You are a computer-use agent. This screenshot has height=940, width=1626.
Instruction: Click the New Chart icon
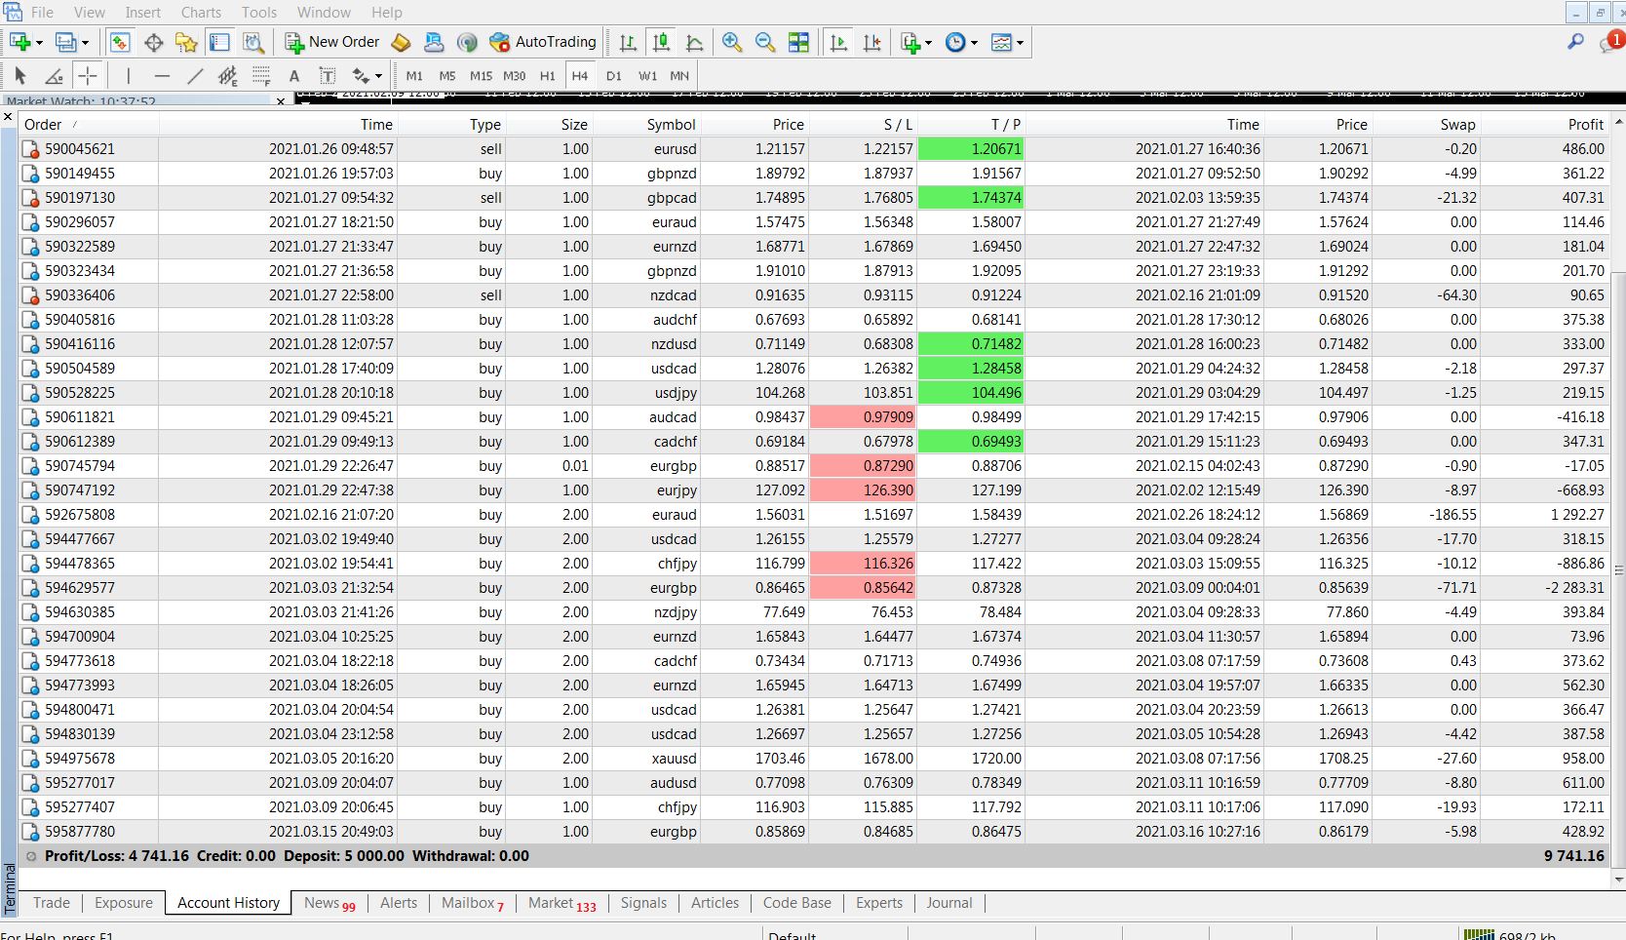click(x=19, y=42)
